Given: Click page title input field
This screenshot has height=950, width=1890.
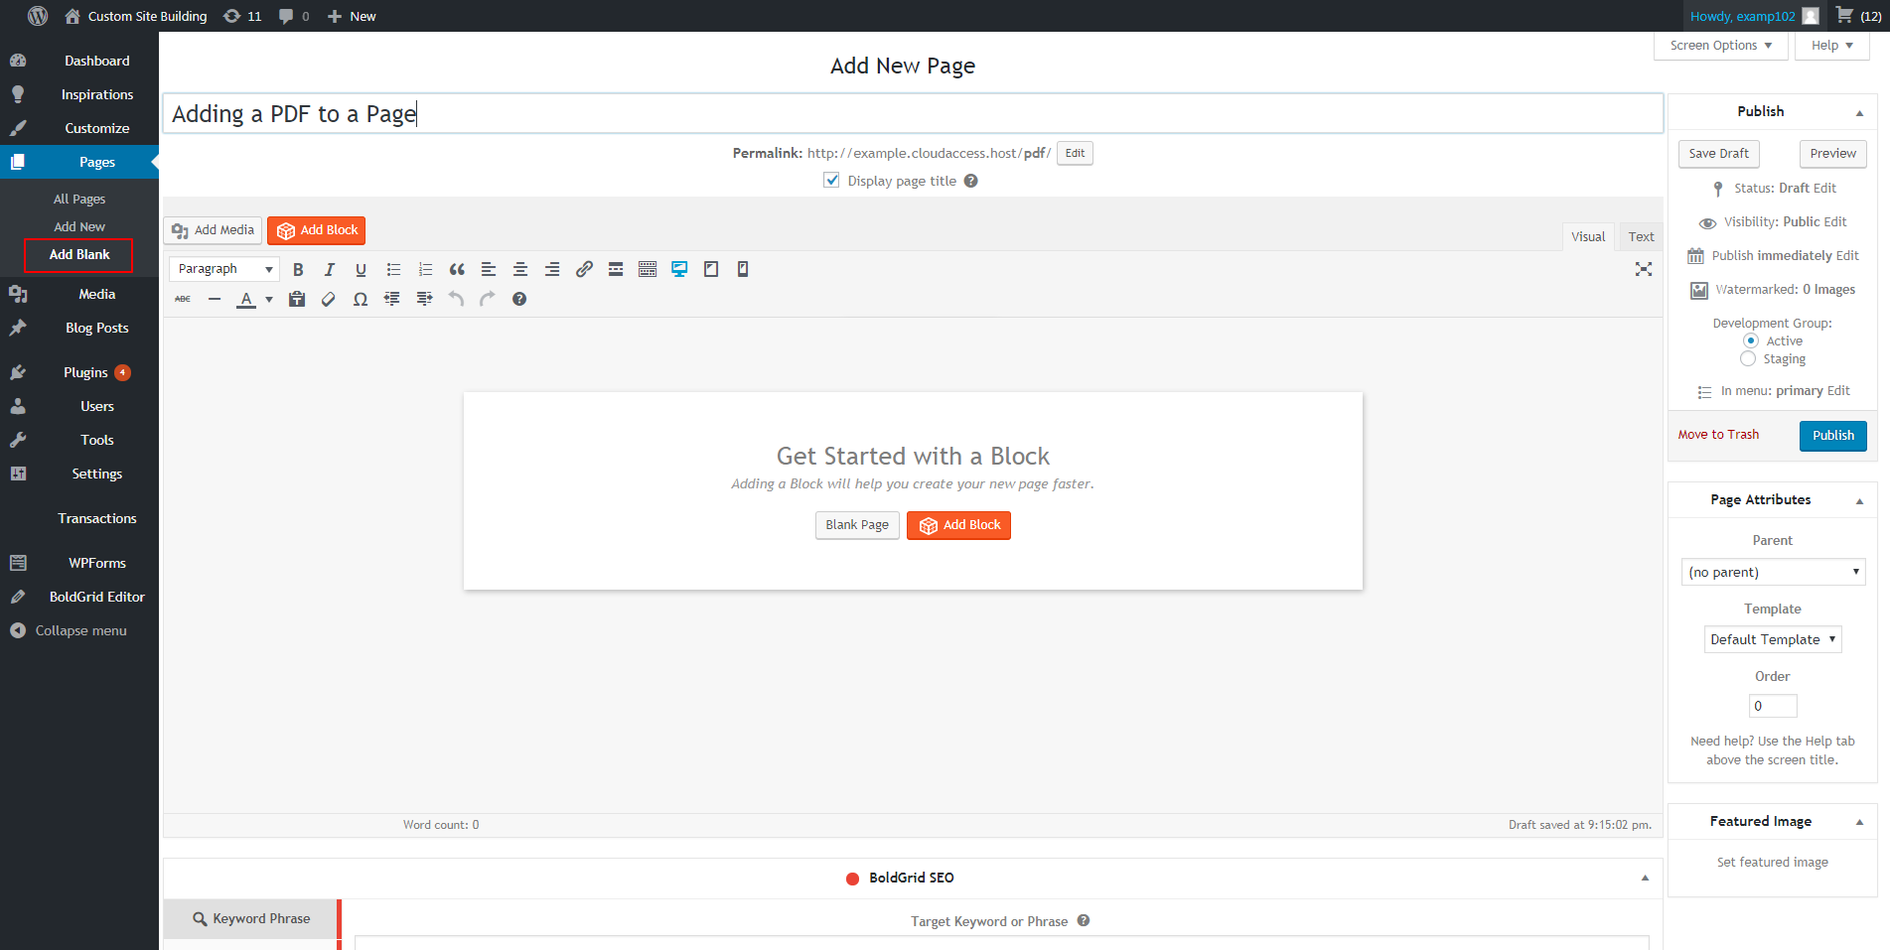Looking at the screenshot, I should tap(913, 114).
